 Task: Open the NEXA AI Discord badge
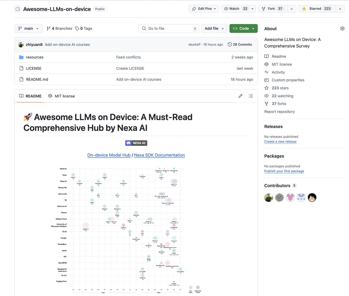(x=136, y=143)
